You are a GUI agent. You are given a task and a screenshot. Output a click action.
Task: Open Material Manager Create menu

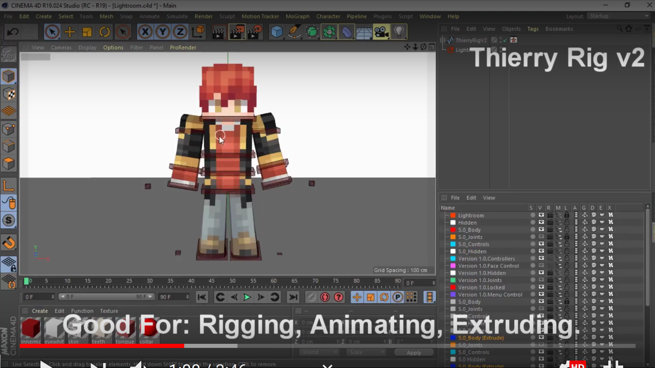(40, 311)
